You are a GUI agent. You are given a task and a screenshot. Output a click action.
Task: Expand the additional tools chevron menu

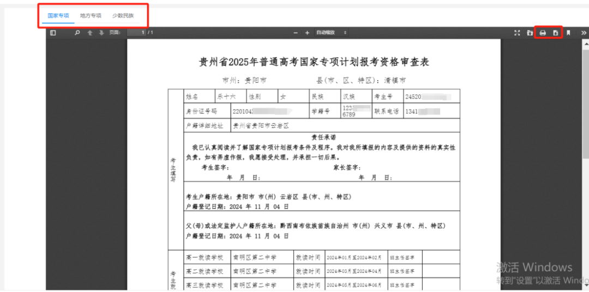point(584,33)
